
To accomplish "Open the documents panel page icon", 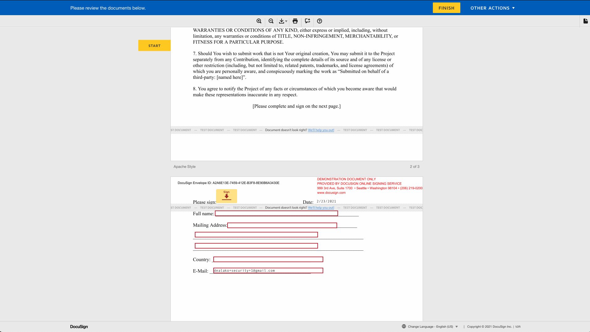I will click(x=585, y=21).
